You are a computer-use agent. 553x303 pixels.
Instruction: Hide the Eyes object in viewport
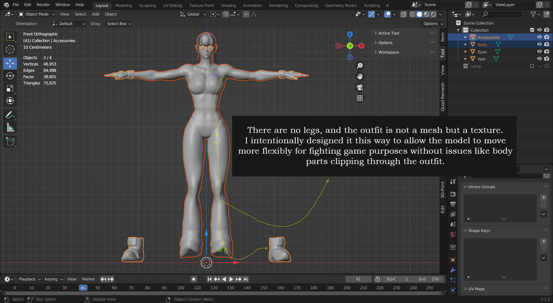point(539,52)
